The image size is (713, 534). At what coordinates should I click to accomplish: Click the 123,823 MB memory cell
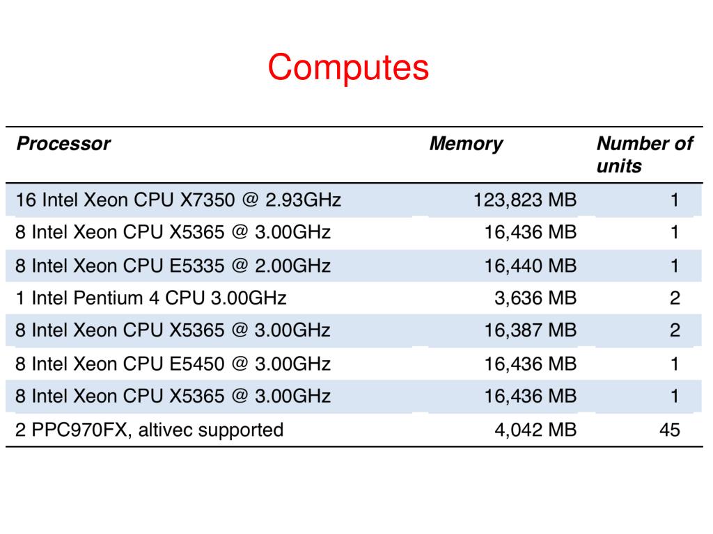click(525, 200)
